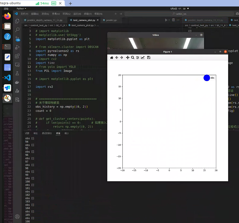The image size is (239, 223).
Task: Open the Docker panel in activity bar
Action: [17, 82]
